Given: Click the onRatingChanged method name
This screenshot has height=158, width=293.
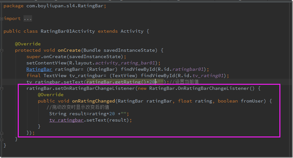Looking at the screenshot, I should 93,101.
